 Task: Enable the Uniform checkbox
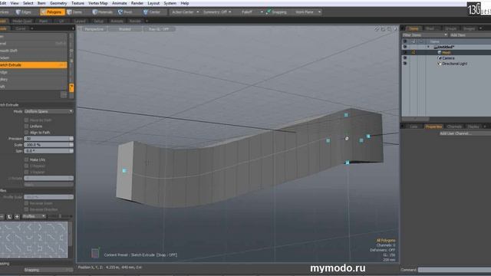26,126
